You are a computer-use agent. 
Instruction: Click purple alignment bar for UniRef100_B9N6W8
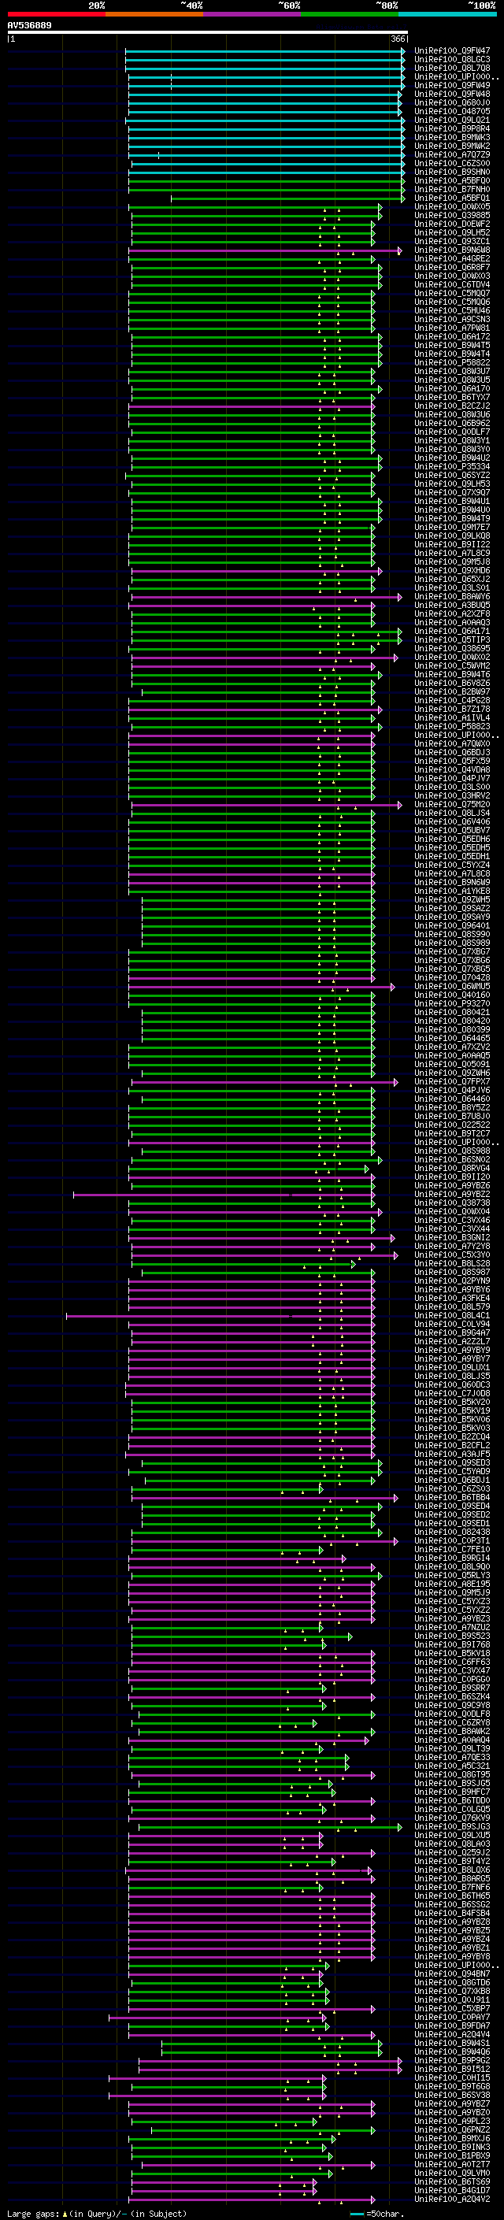coord(267,250)
